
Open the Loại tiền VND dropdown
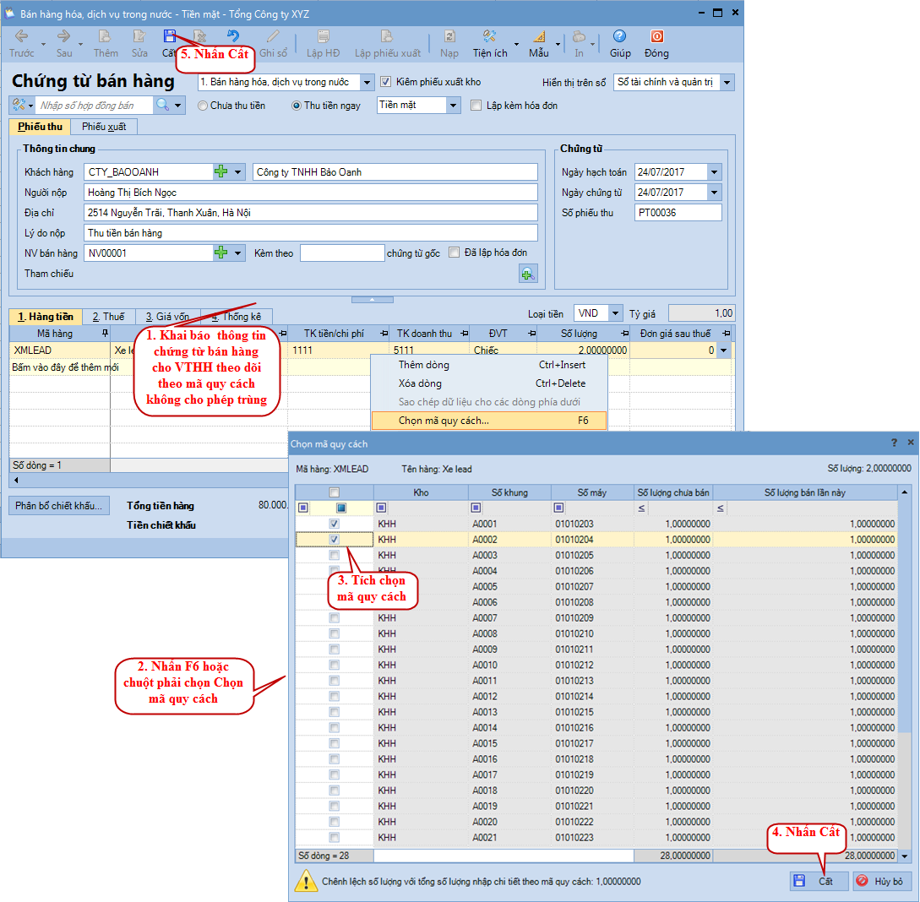614,313
